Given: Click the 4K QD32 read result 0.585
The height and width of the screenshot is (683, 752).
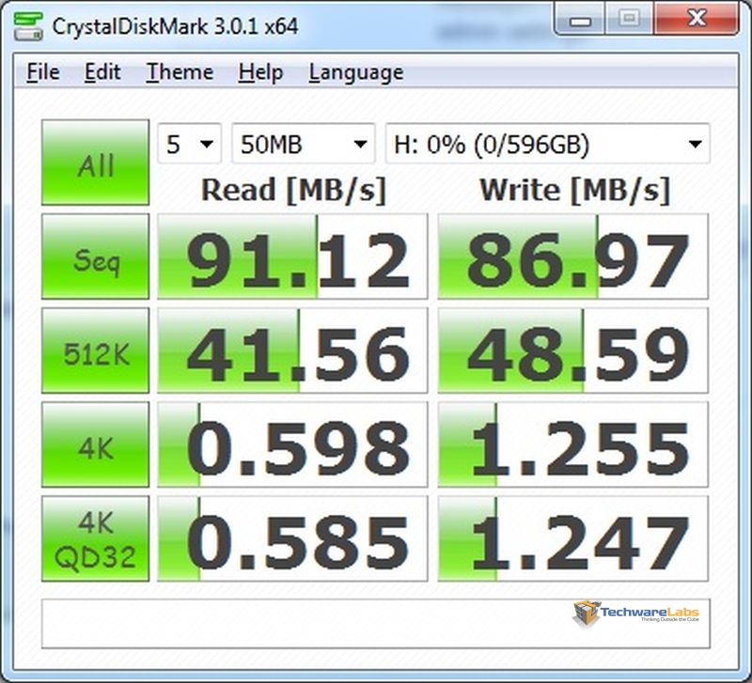Looking at the screenshot, I should (292, 539).
